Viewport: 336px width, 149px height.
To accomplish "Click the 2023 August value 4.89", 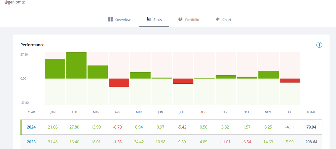I will [204, 142].
